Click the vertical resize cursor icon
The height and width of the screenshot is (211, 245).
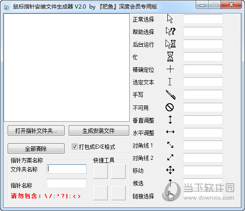pos(170,120)
